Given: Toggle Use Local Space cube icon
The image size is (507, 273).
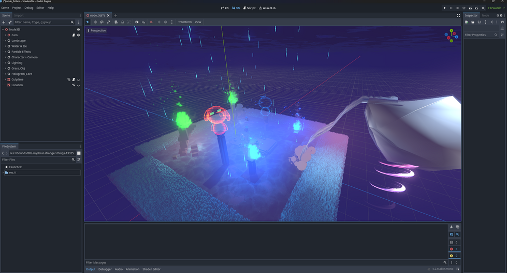Looking at the screenshot, I should [x=137, y=22].
